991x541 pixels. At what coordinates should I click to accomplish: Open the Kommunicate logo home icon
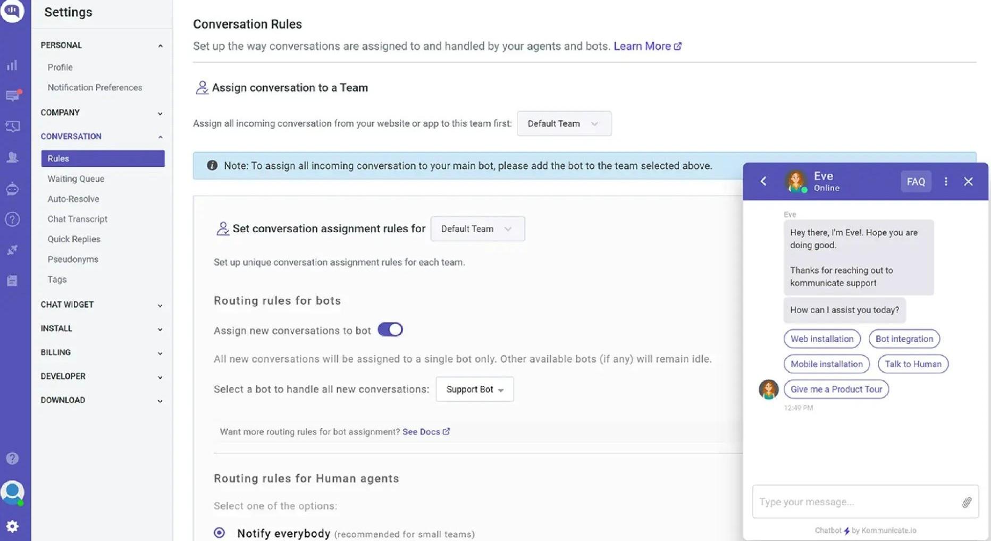(x=12, y=10)
